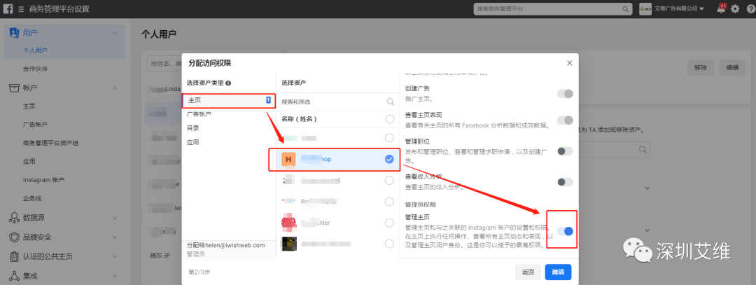Click the 数据源 icon in sidebar
This screenshot has width=756, height=285.
click(14, 218)
